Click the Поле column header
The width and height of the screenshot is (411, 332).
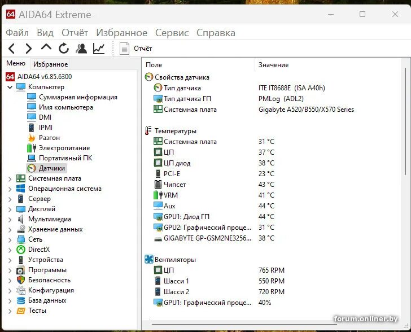[x=154, y=65]
